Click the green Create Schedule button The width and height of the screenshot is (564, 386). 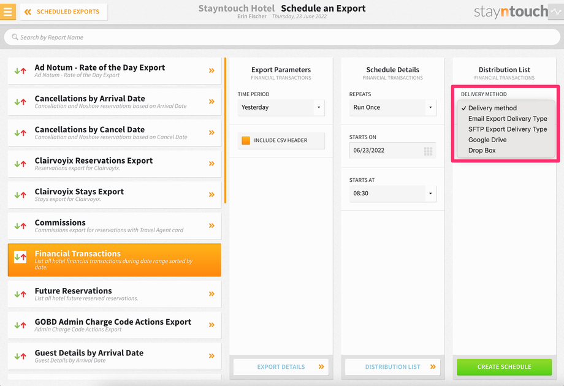click(505, 367)
